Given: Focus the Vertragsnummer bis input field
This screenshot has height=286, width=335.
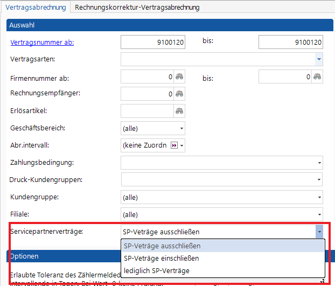Looking at the screenshot, I should [x=291, y=42].
